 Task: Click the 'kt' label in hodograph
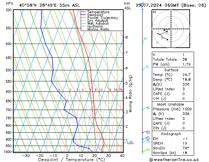[x=155, y=12]
